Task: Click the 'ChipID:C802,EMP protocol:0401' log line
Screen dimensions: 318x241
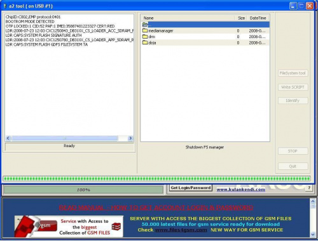Action: 33,17
